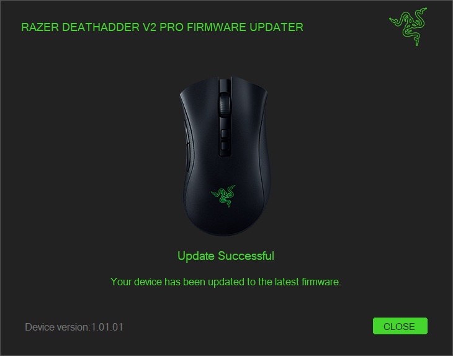Click the version number 1.01.01
The image size is (453, 356).
[x=107, y=327]
